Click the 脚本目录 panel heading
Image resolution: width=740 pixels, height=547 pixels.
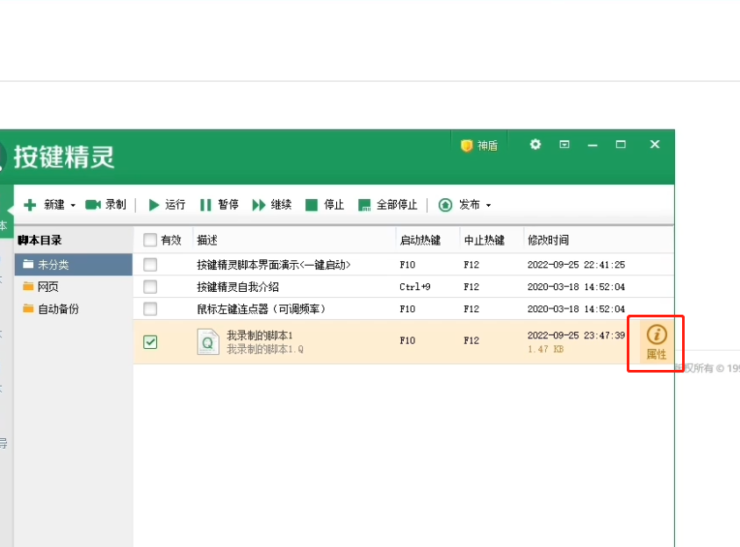pyautogui.click(x=40, y=240)
